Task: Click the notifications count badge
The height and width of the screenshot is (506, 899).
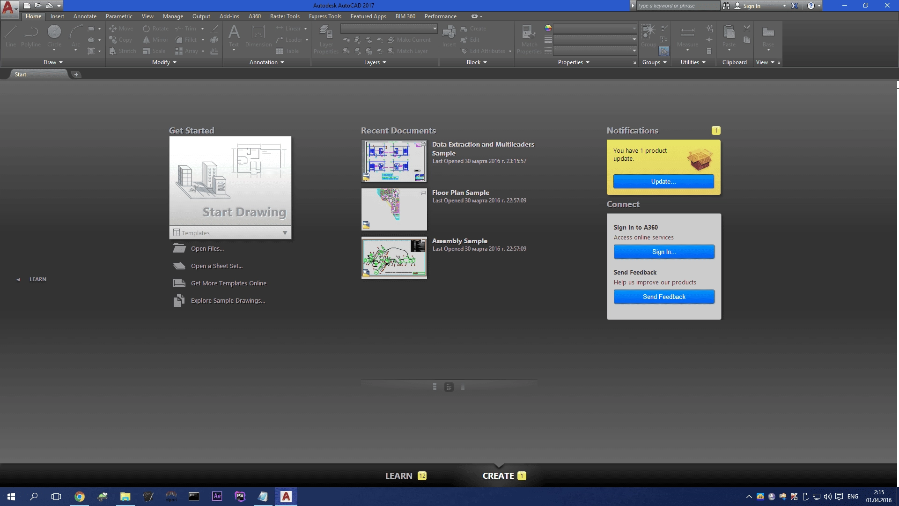Action: [x=716, y=131]
